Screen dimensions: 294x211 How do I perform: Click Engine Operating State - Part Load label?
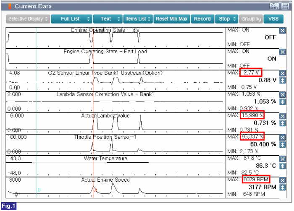pos(105,52)
